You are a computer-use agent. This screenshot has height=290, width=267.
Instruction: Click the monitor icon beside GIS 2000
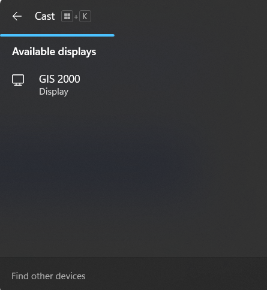tap(18, 80)
